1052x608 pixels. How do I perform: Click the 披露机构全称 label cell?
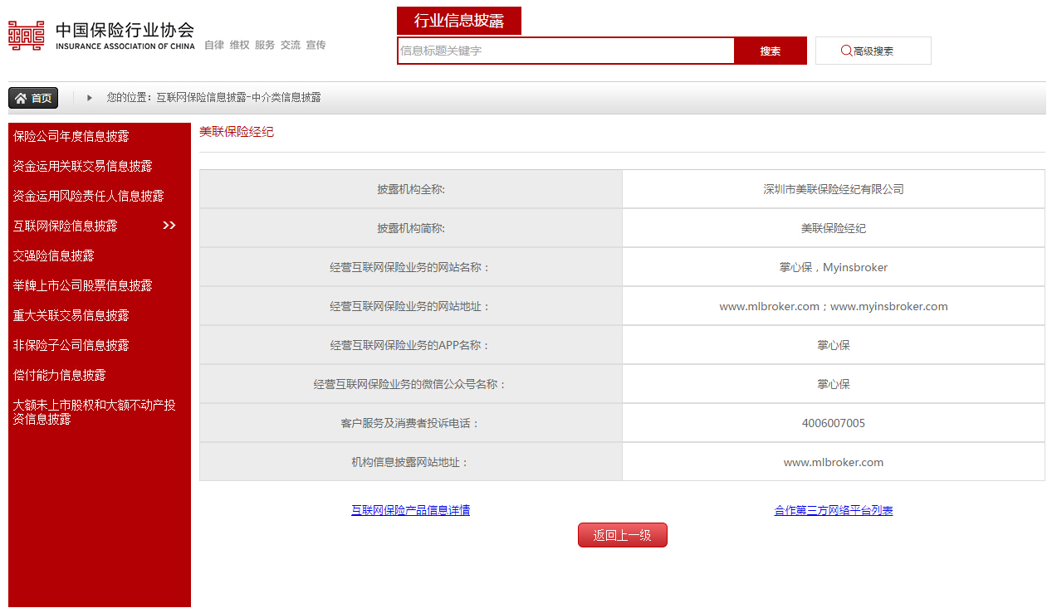pos(411,189)
